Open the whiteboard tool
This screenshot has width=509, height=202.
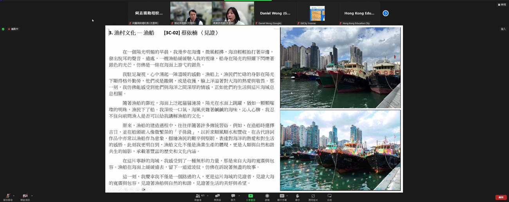coord(329,197)
